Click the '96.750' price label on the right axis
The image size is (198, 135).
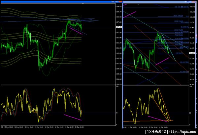click(x=192, y=79)
